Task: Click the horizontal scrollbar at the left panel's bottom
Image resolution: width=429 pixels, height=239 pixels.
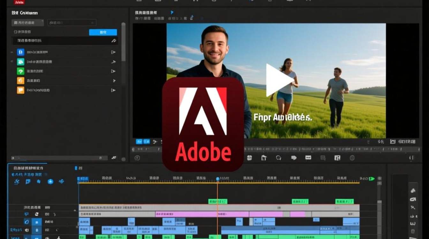Action: [x=59, y=158]
